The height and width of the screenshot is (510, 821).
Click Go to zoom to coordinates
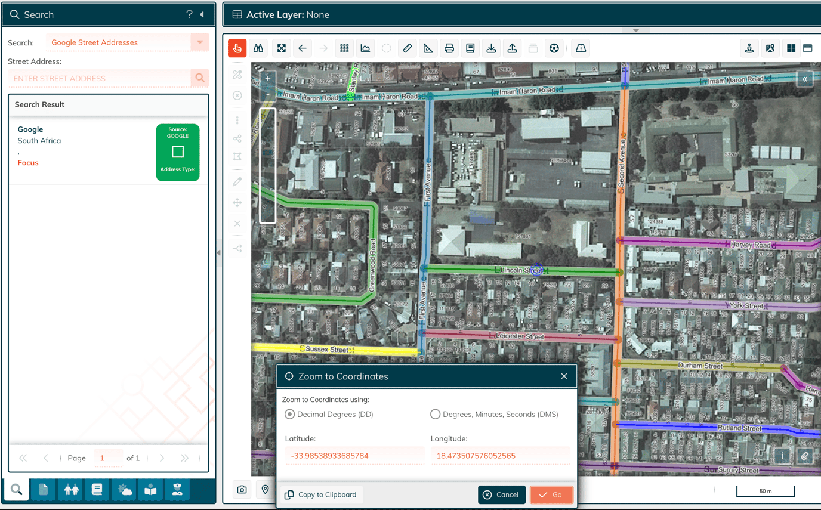click(x=551, y=494)
